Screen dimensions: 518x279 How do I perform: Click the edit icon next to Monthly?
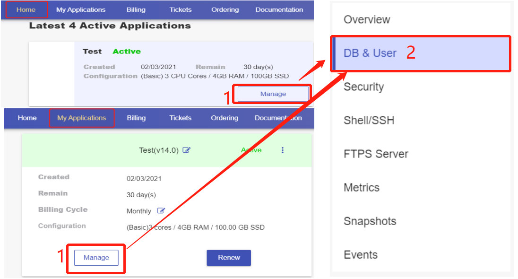pos(161,211)
